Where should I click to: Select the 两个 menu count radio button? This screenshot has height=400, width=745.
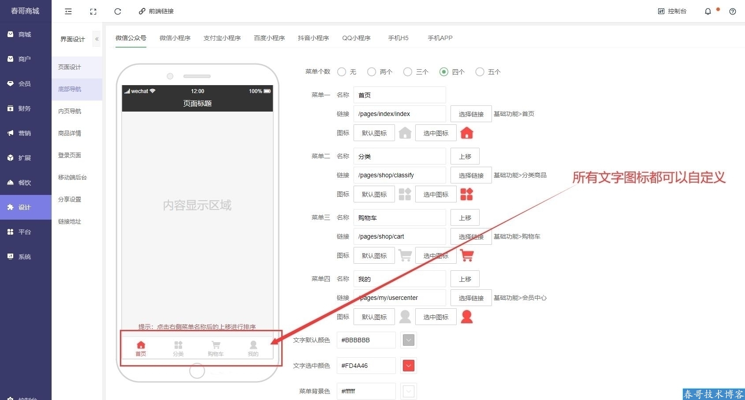(x=372, y=72)
